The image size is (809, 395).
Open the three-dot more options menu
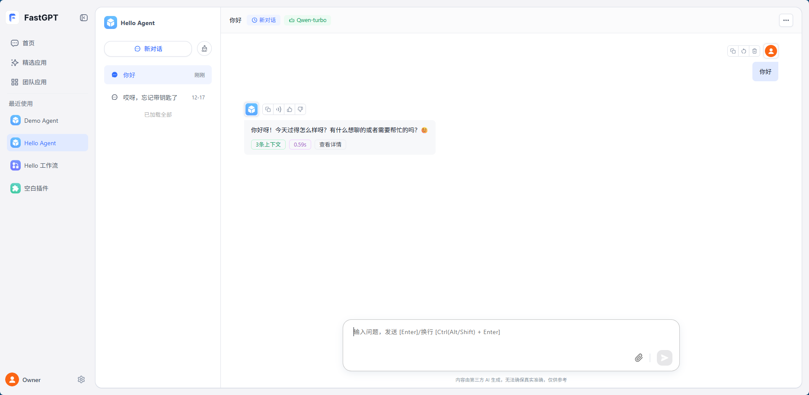coord(786,20)
